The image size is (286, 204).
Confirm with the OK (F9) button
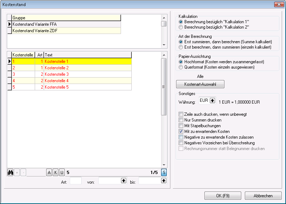click(x=223, y=196)
